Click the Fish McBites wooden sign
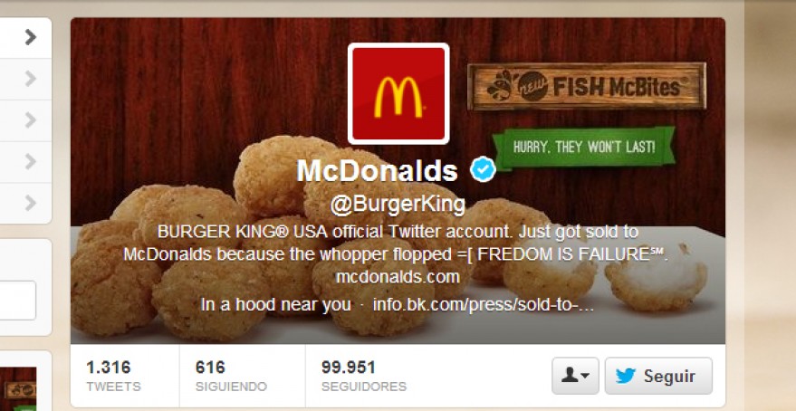 pos(587,86)
